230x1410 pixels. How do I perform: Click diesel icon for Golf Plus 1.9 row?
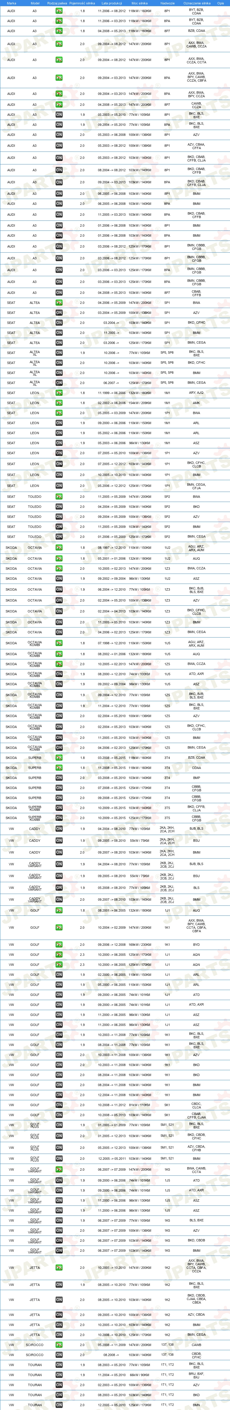(x=59, y=1125)
